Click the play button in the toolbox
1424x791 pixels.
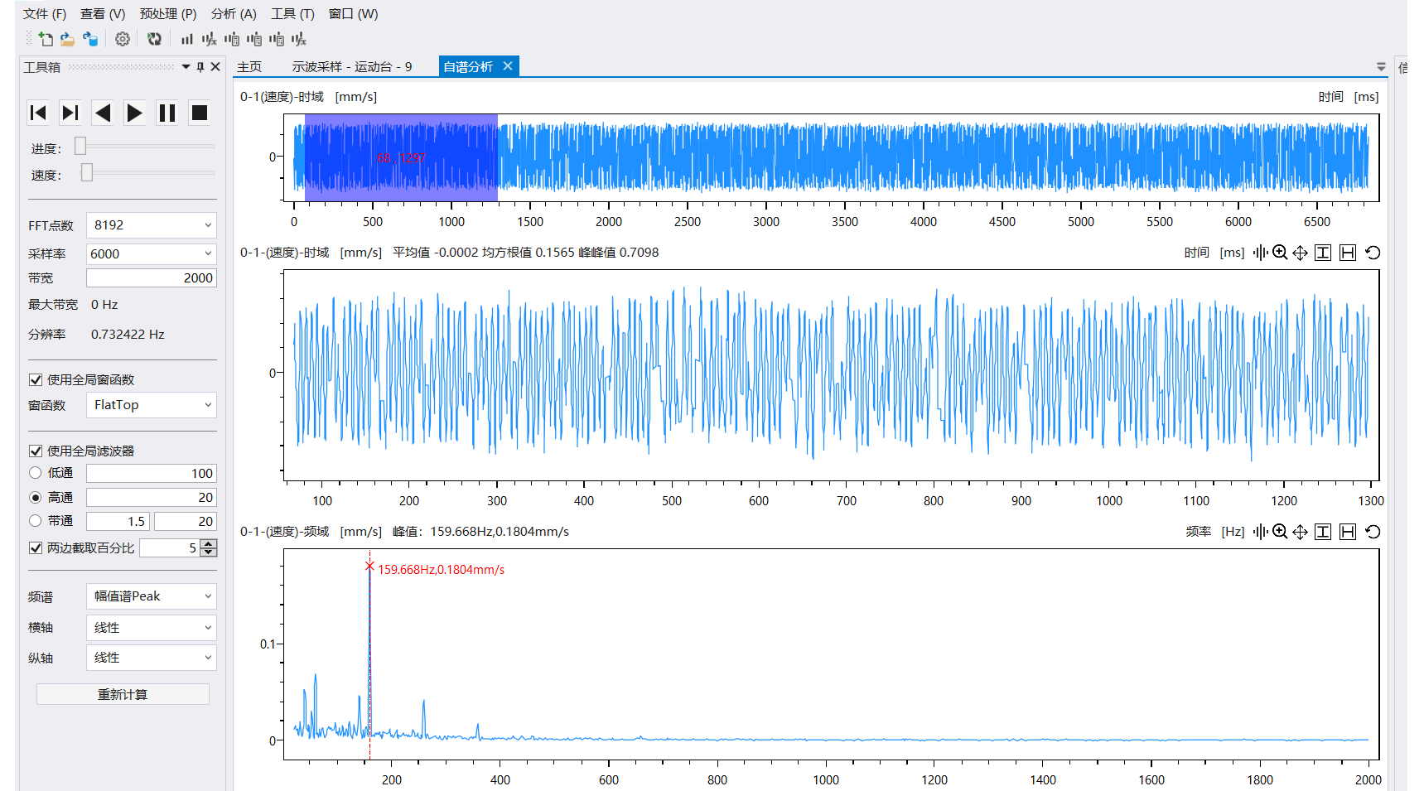pos(134,113)
